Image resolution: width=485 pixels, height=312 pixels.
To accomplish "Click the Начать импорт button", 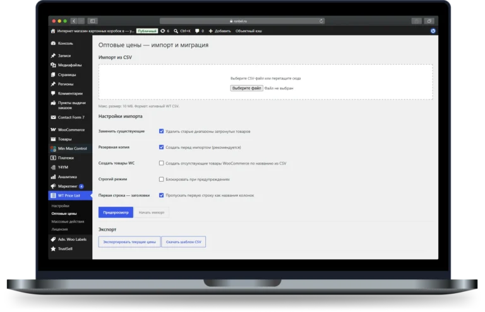I will click(x=152, y=212).
